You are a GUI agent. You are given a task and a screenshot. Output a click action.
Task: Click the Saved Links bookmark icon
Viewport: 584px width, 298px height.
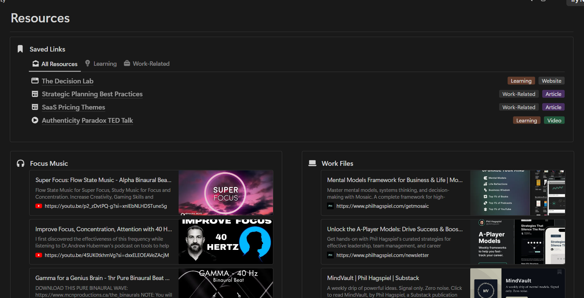tap(20, 49)
